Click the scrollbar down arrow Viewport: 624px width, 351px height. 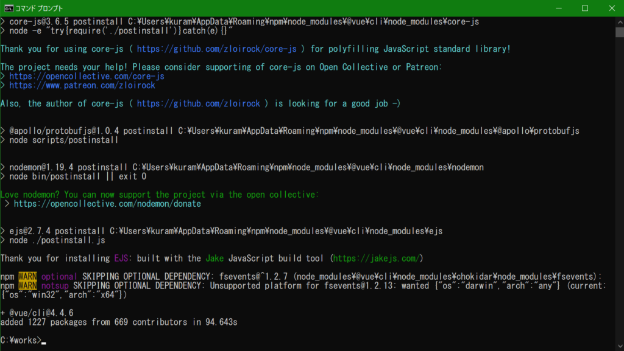[618, 346]
